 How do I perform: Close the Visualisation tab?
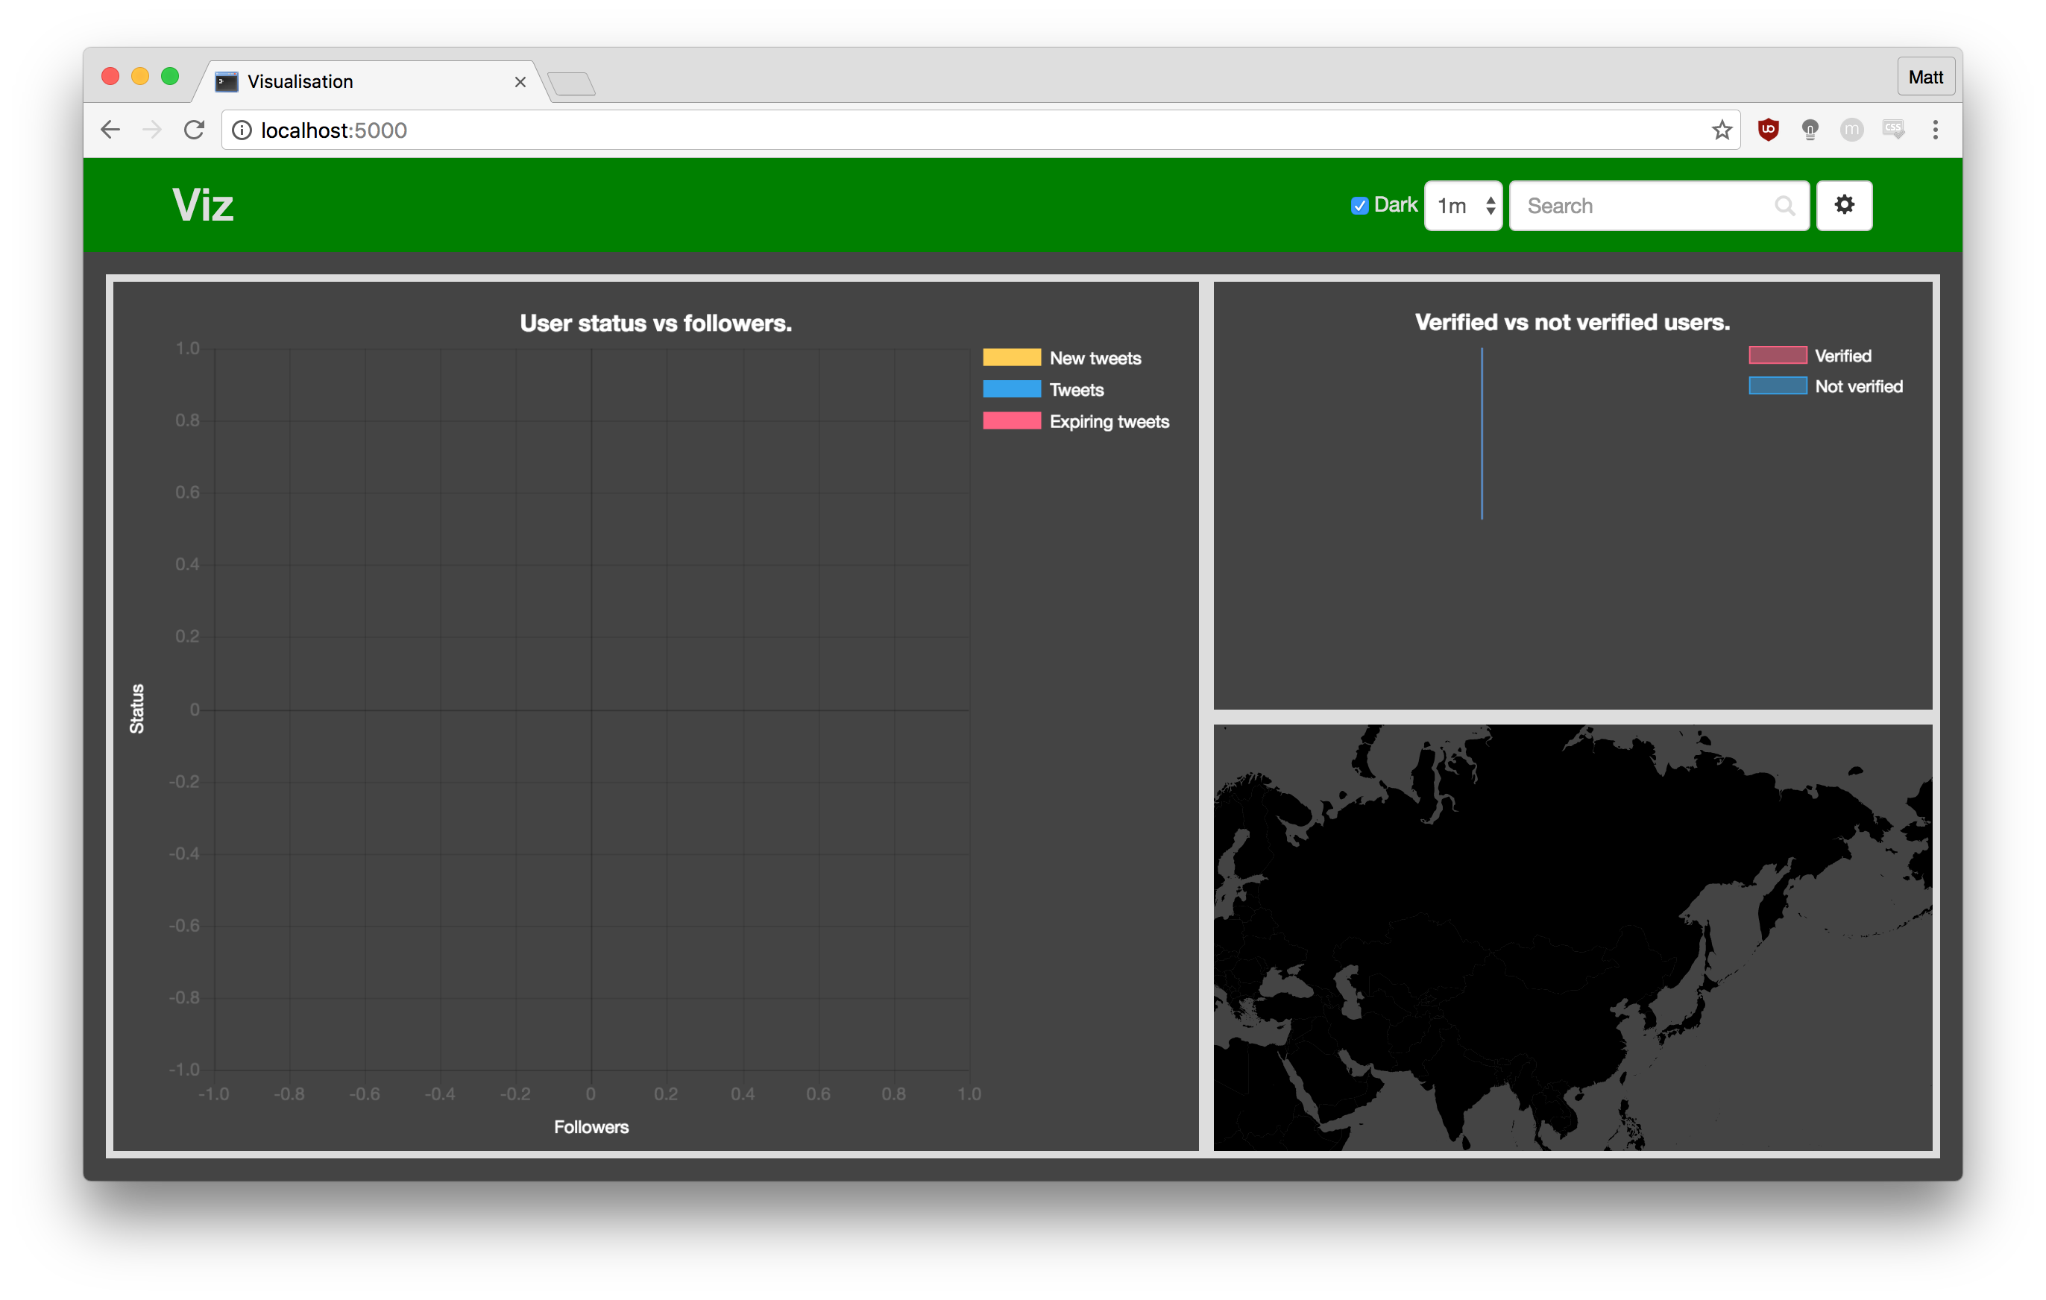(520, 81)
